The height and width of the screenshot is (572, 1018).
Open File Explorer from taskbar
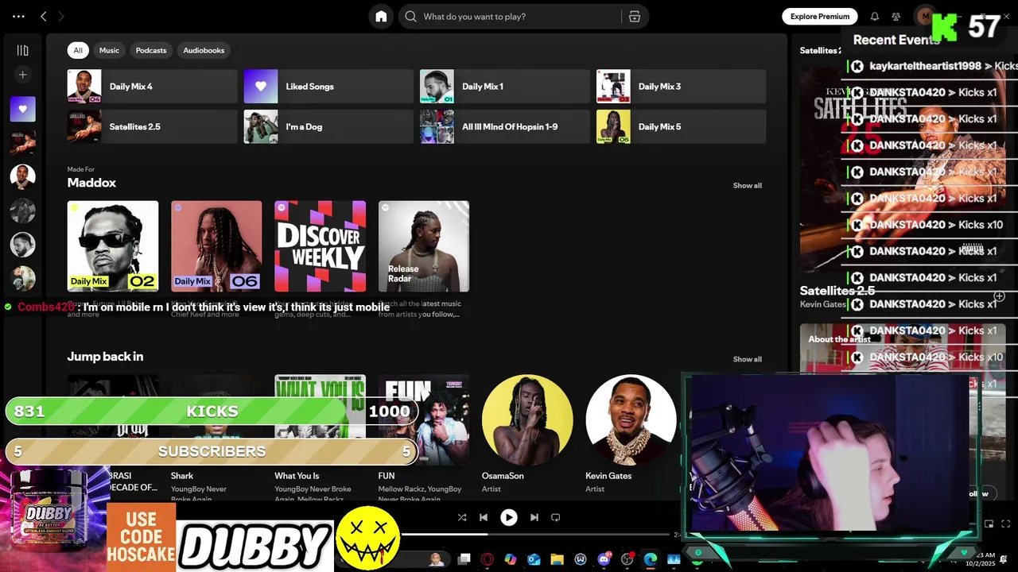tap(557, 559)
